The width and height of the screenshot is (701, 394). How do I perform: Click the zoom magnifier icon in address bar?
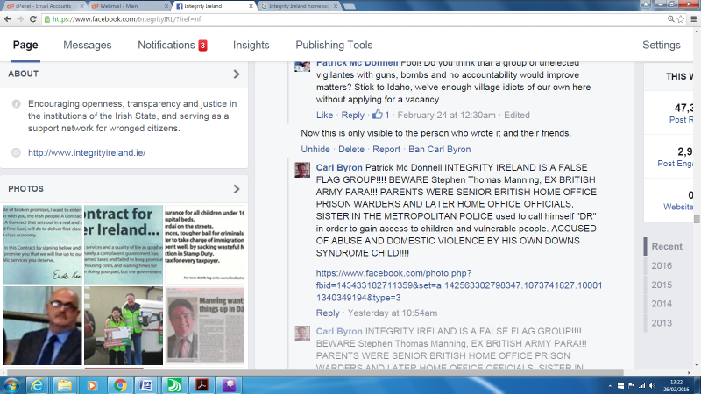tap(670, 19)
